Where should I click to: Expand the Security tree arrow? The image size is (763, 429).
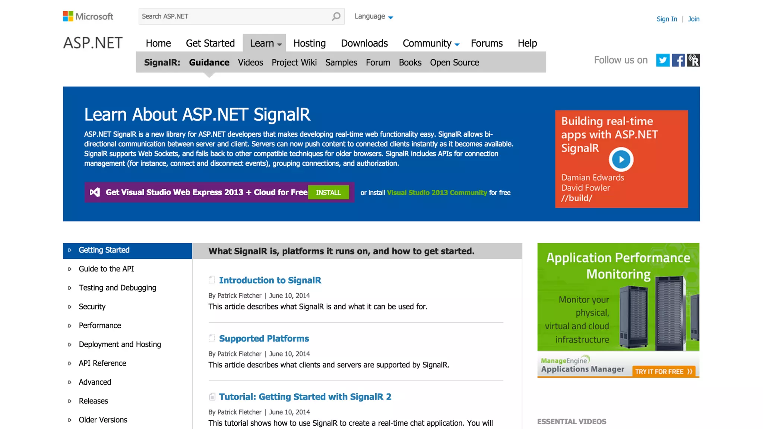coord(70,307)
